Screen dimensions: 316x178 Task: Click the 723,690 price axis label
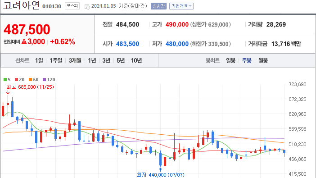[x=298, y=84]
